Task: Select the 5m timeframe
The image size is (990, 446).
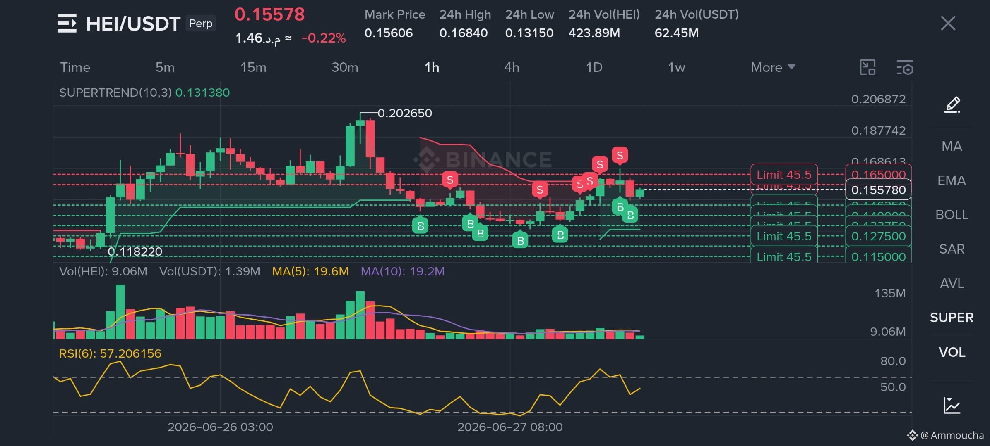Action: (x=165, y=67)
